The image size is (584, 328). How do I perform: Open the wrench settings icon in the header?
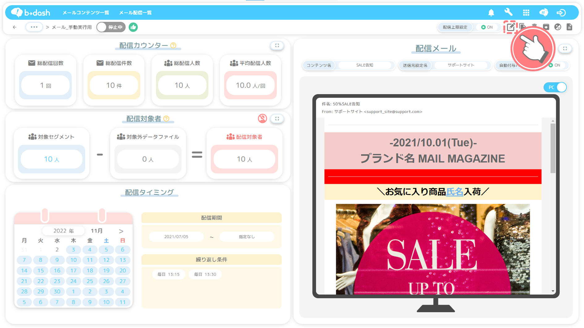pyautogui.click(x=508, y=12)
